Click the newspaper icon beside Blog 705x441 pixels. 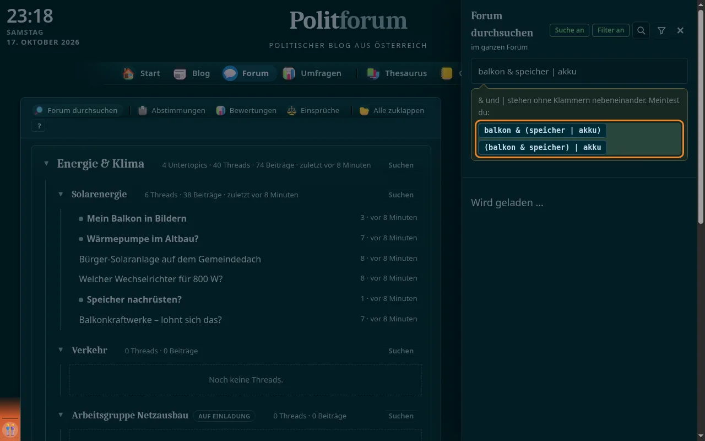pos(180,73)
